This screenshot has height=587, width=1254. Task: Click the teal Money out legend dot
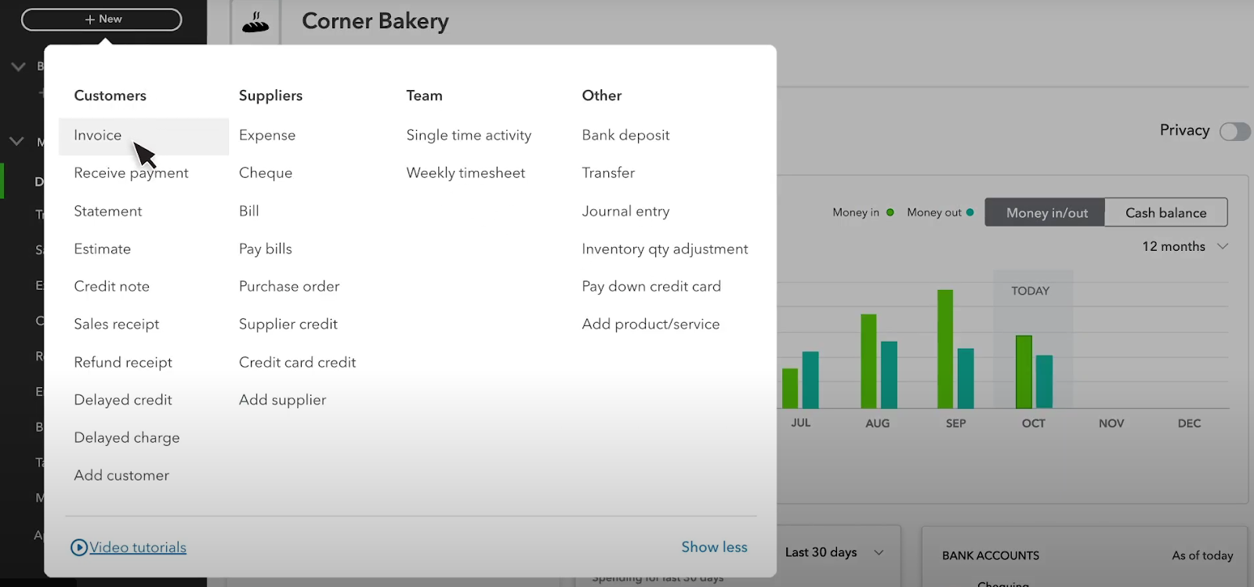point(969,212)
